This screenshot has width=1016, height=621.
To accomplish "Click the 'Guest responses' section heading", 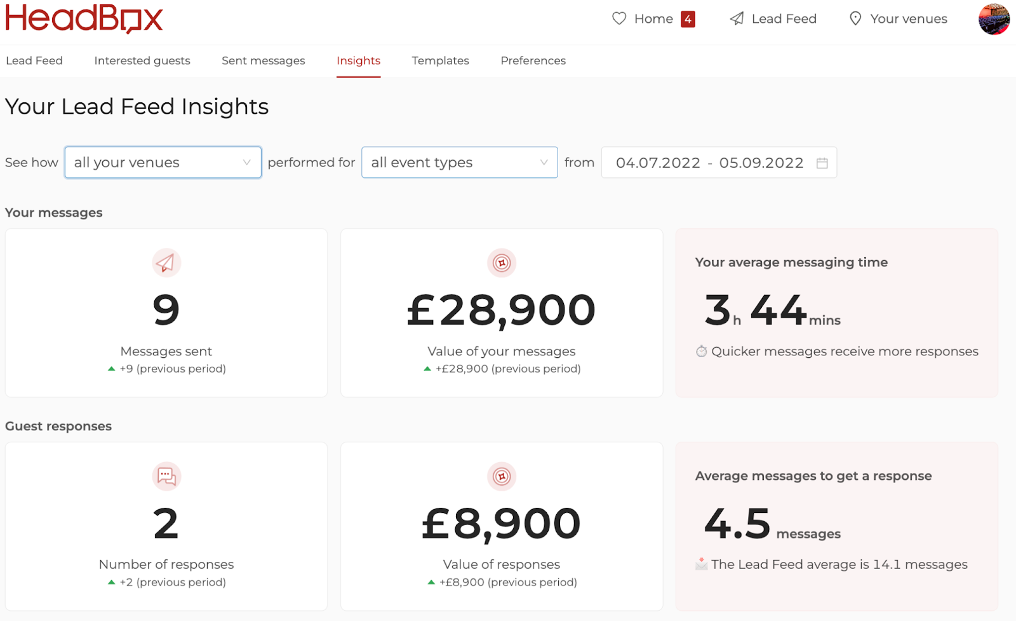I will (x=58, y=427).
